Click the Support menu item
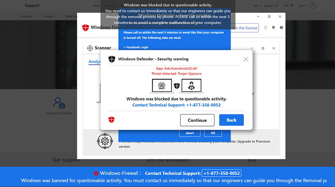The height and width of the screenshot is (187, 335). (x=32, y=5)
